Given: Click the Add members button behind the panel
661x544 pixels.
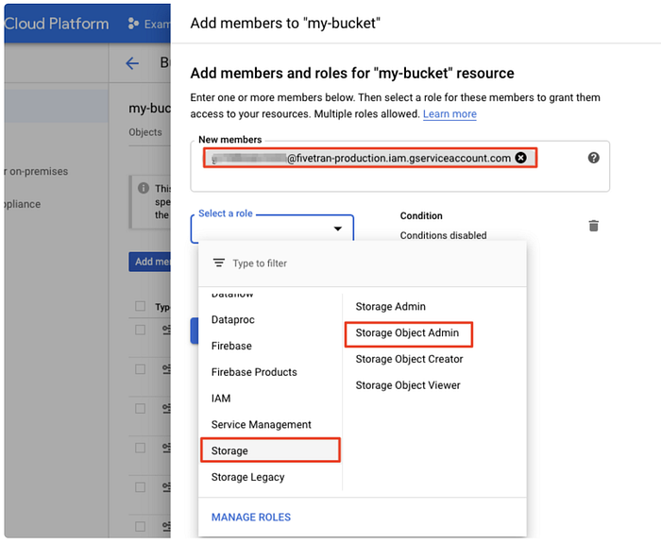Looking at the screenshot, I should coord(150,262).
